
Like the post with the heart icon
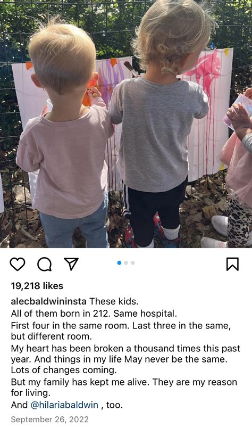pos(18,264)
